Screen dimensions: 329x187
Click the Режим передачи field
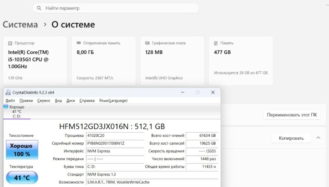click(x=115, y=159)
